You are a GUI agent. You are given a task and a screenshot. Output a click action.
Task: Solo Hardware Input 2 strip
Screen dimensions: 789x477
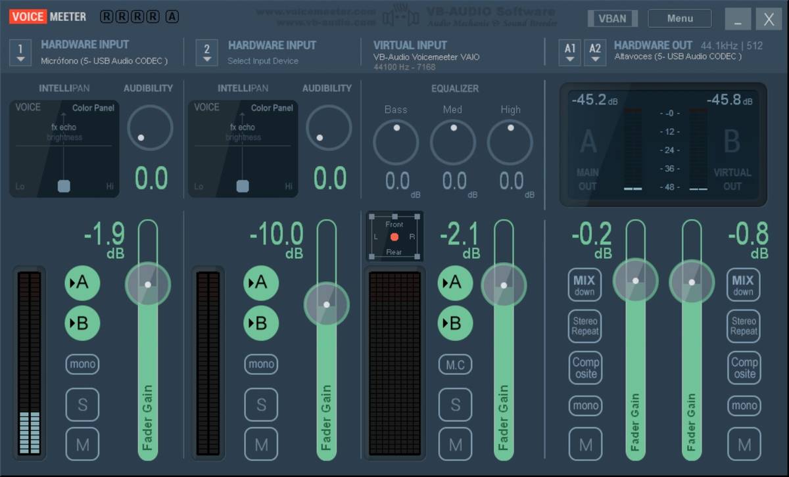[261, 405]
